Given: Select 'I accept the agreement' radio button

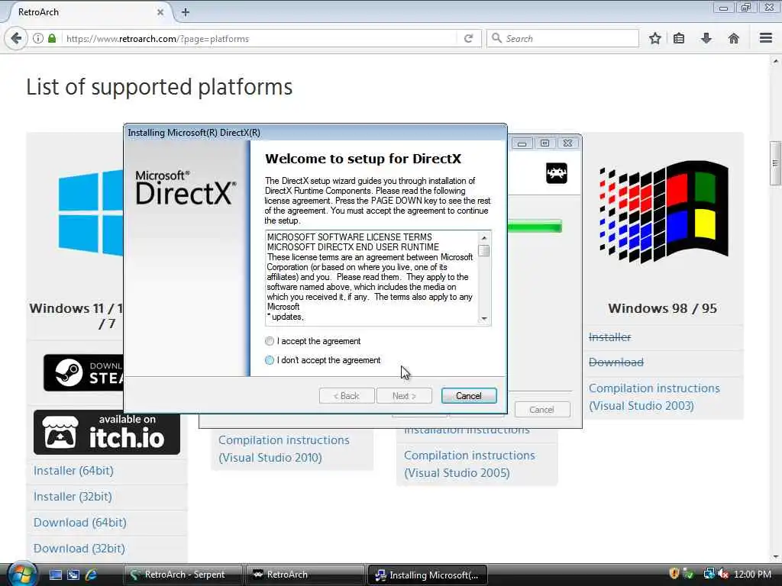Looking at the screenshot, I should pyautogui.click(x=270, y=341).
